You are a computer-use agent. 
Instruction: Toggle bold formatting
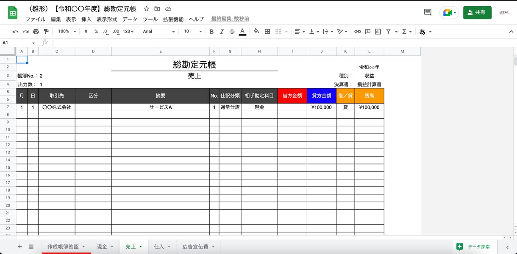pos(211,32)
